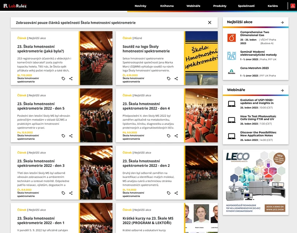Screen dimensions: 297x233
Task: Share the 'Jaká byla?' article
Action: (71, 78)
